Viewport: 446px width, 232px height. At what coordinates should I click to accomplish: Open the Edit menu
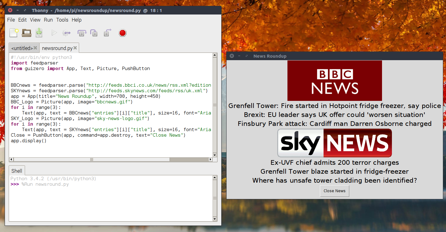point(22,20)
